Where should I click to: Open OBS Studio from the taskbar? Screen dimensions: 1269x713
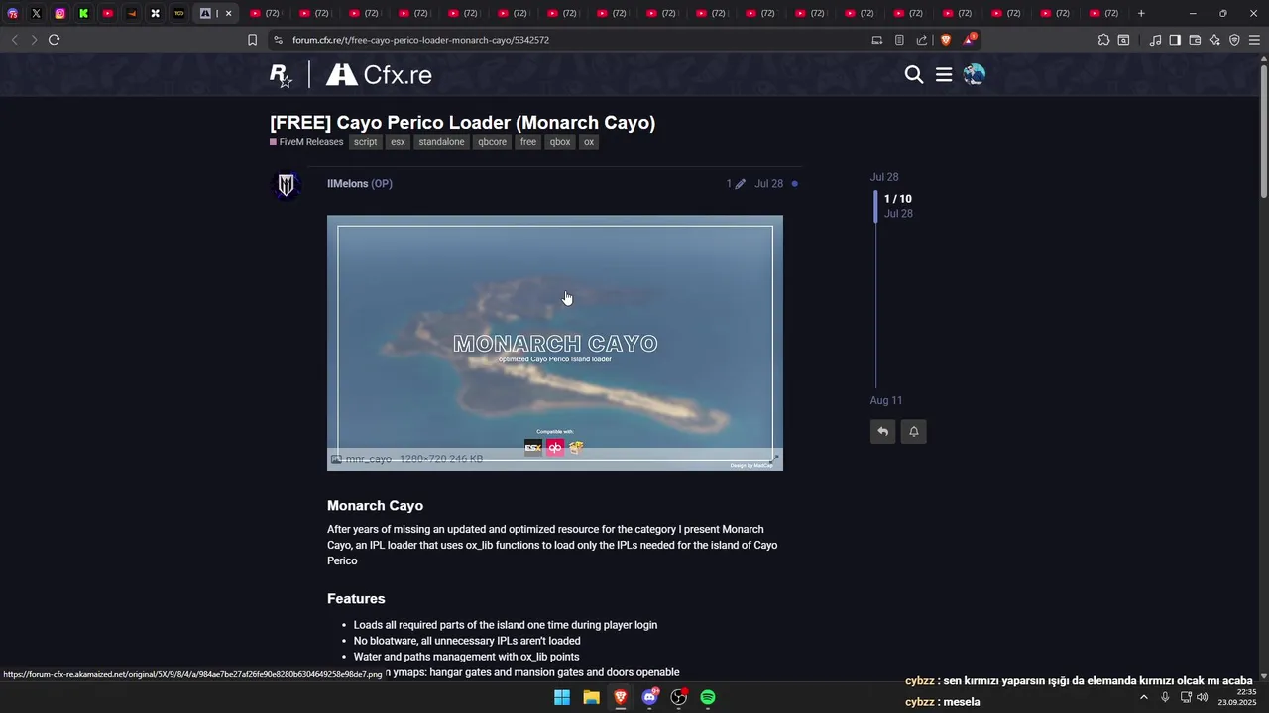click(x=679, y=697)
